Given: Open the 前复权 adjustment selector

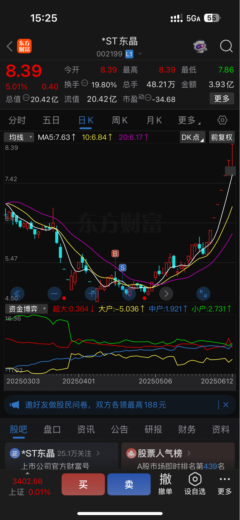Looking at the screenshot, I should pyautogui.click(x=222, y=137).
